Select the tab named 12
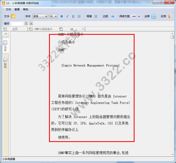The image size is (176, 163). click(72, 29)
